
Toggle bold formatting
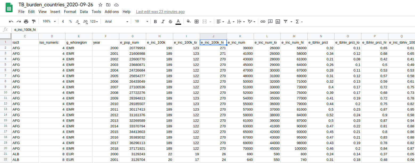click(156, 22)
